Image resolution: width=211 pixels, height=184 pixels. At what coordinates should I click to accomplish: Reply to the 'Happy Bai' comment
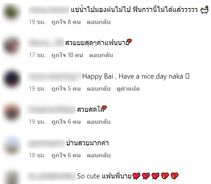(x=99, y=89)
